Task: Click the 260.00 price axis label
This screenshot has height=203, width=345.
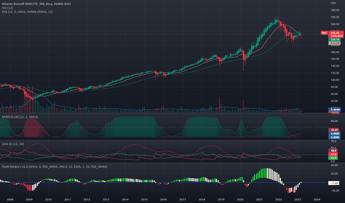Action: 335,24
